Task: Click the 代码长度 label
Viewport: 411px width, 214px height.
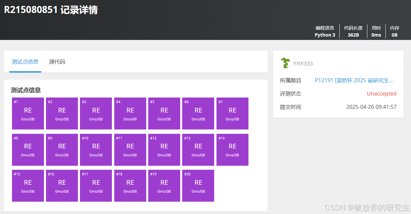Action: [353, 28]
